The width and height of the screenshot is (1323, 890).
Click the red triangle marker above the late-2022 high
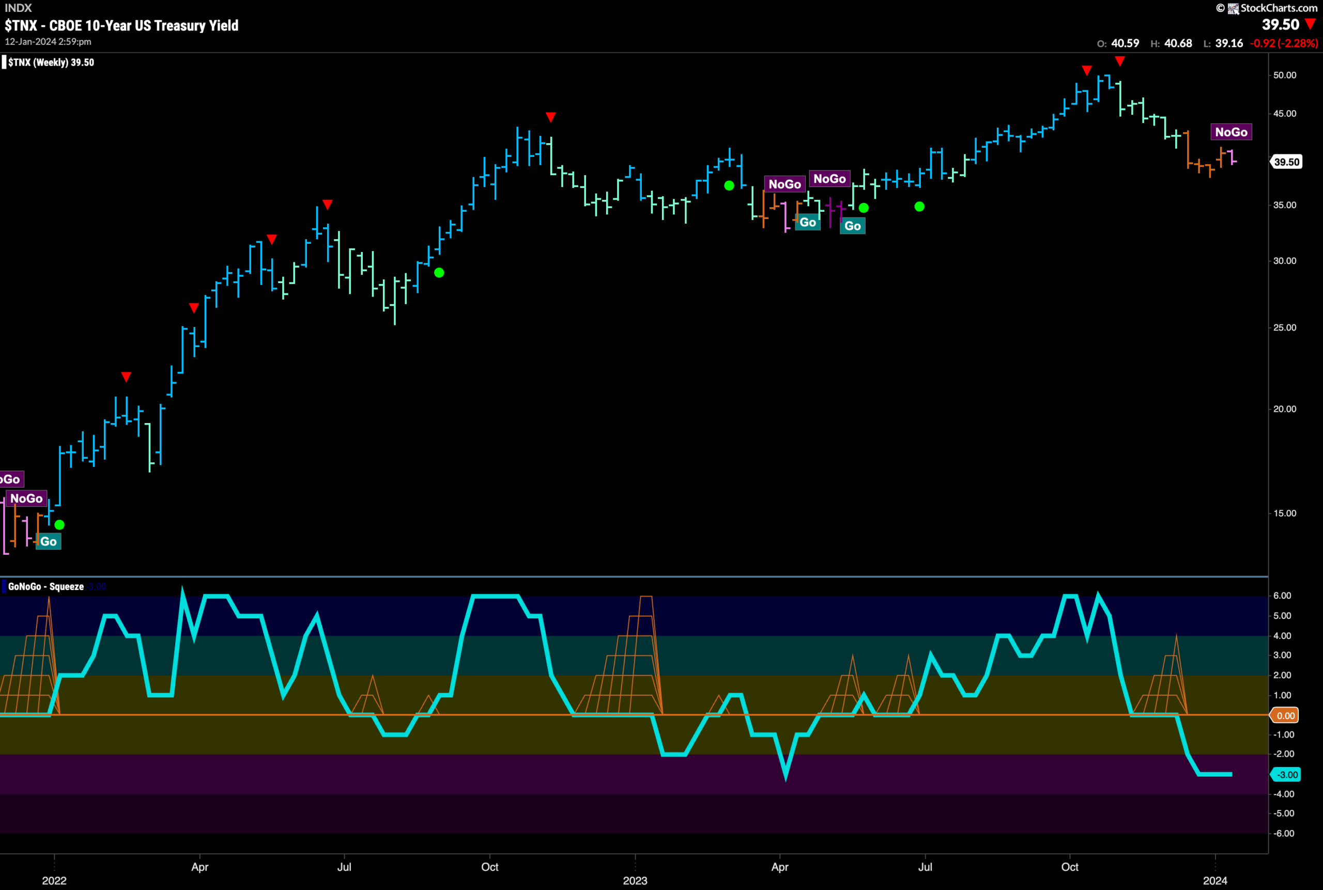tap(551, 117)
